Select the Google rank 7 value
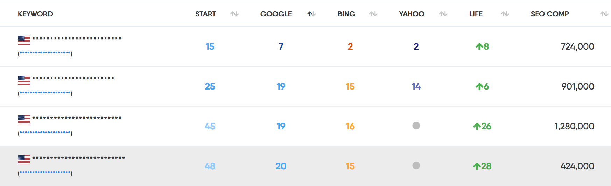This screenshot has width=611, height=186. [281, 46]
